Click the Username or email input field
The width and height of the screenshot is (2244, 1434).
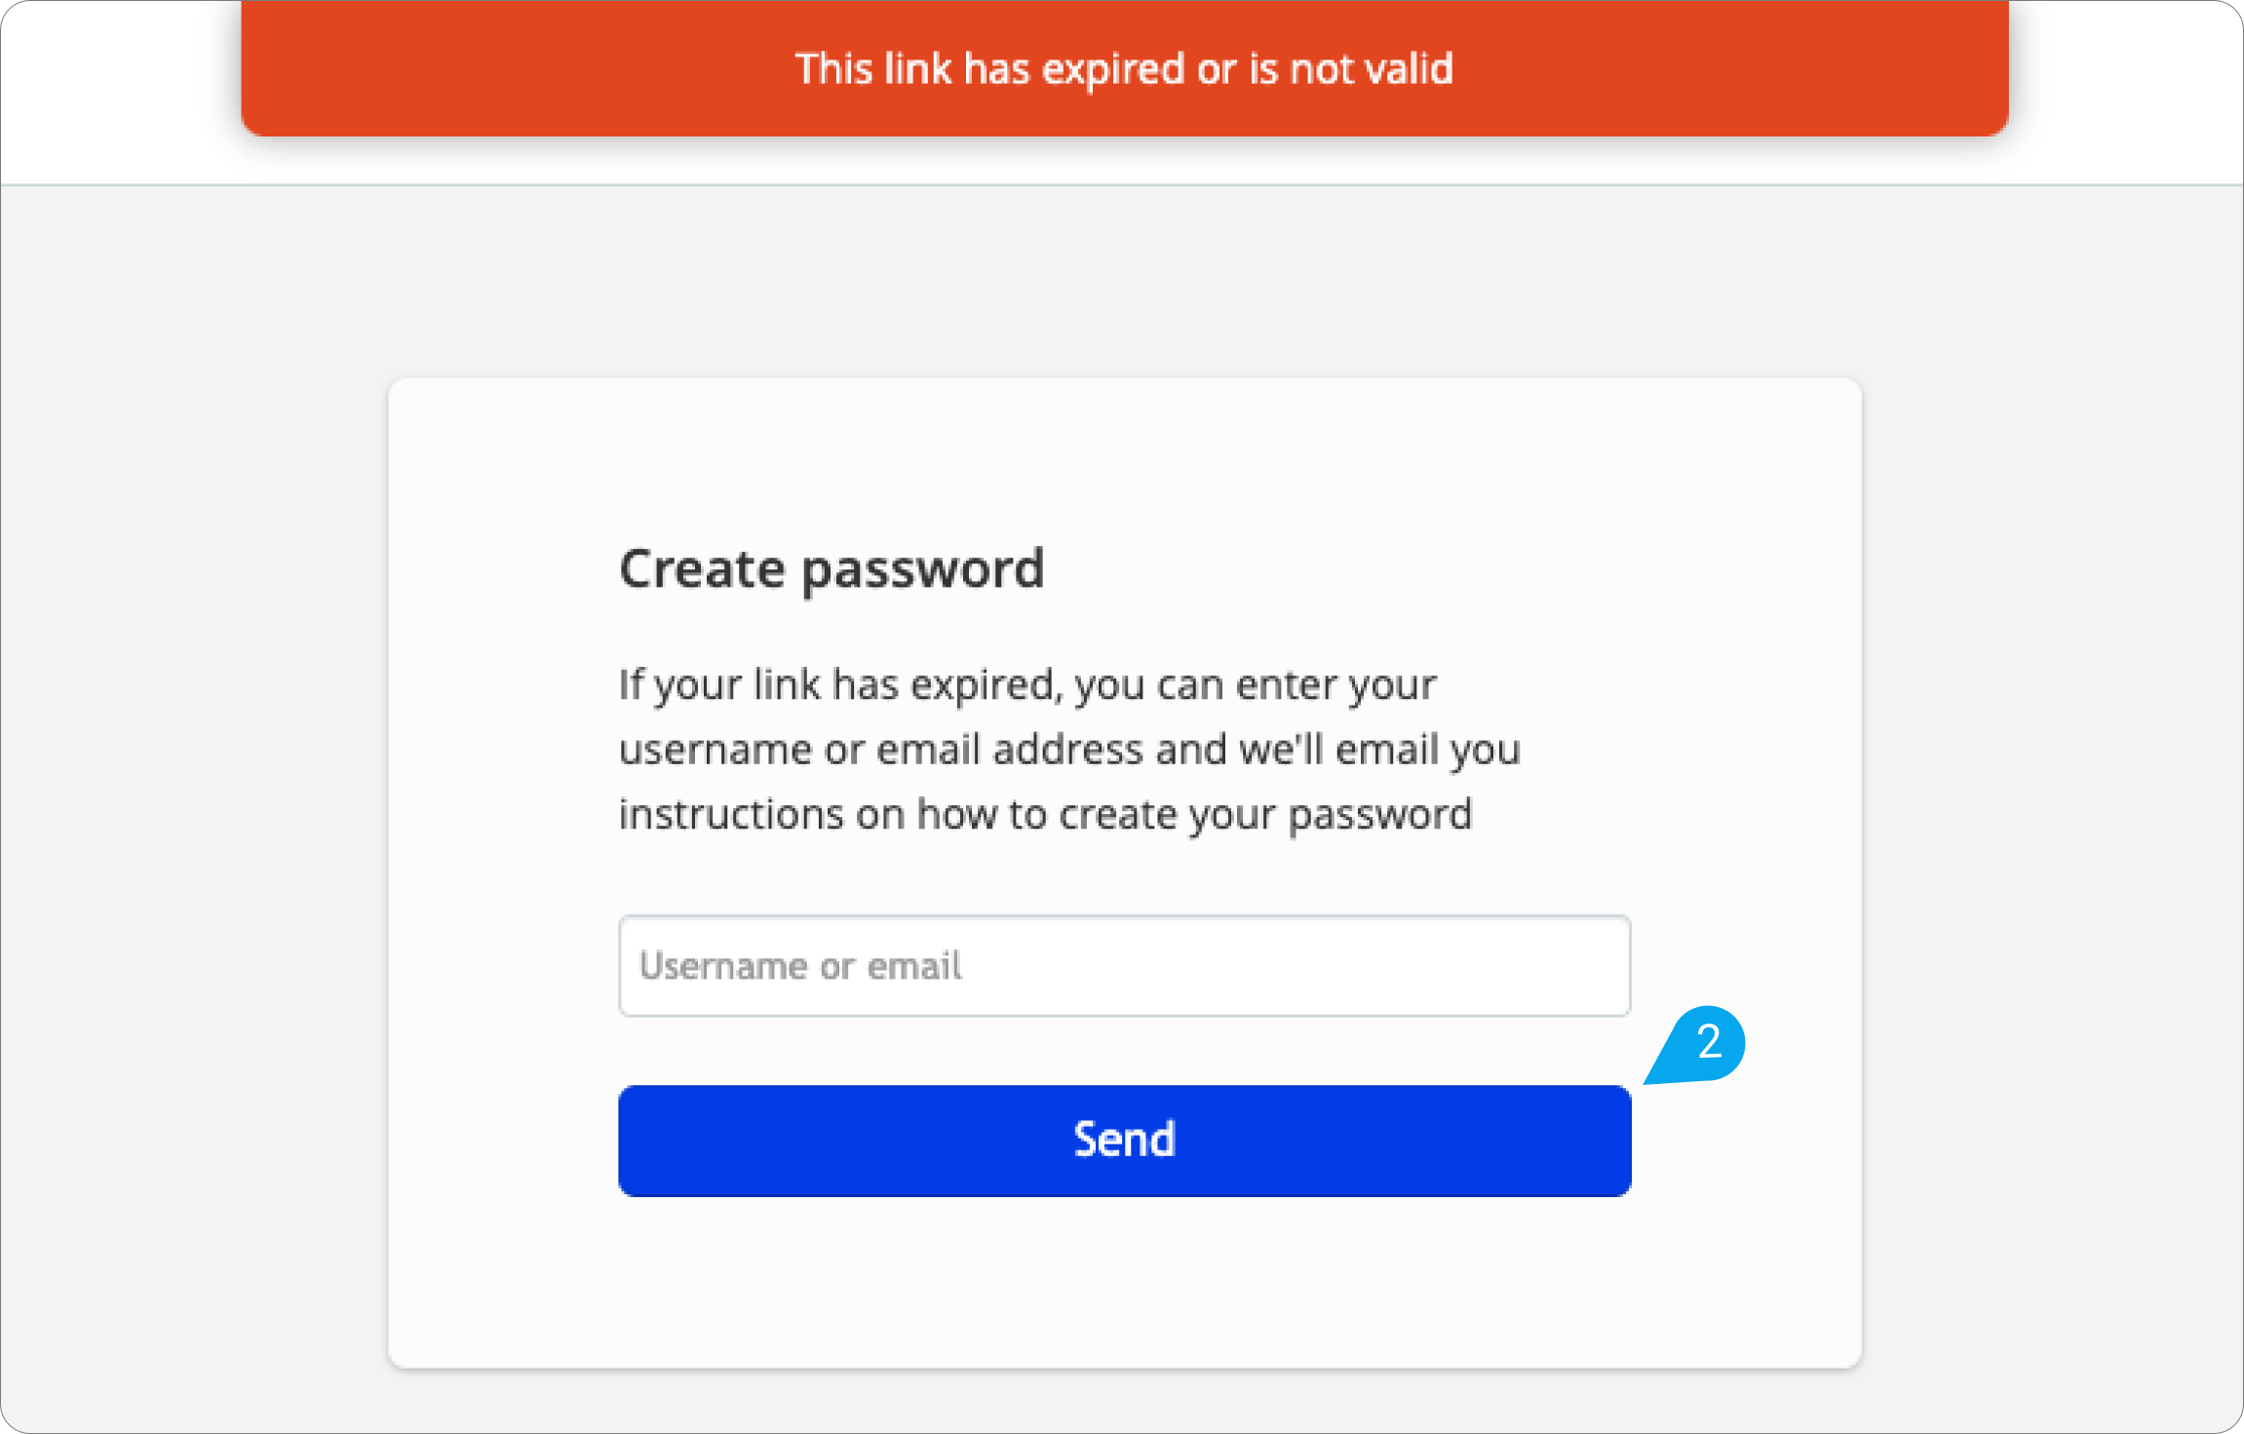(x=1123, y=966)
